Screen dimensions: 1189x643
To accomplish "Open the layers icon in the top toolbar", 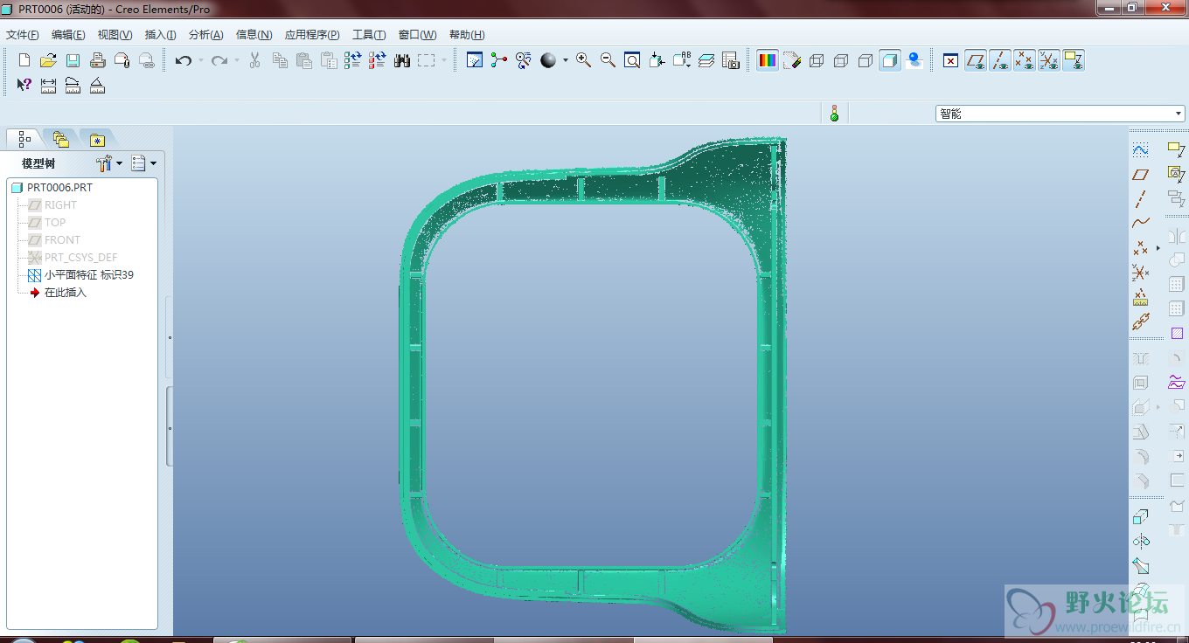I will (706, 60).
